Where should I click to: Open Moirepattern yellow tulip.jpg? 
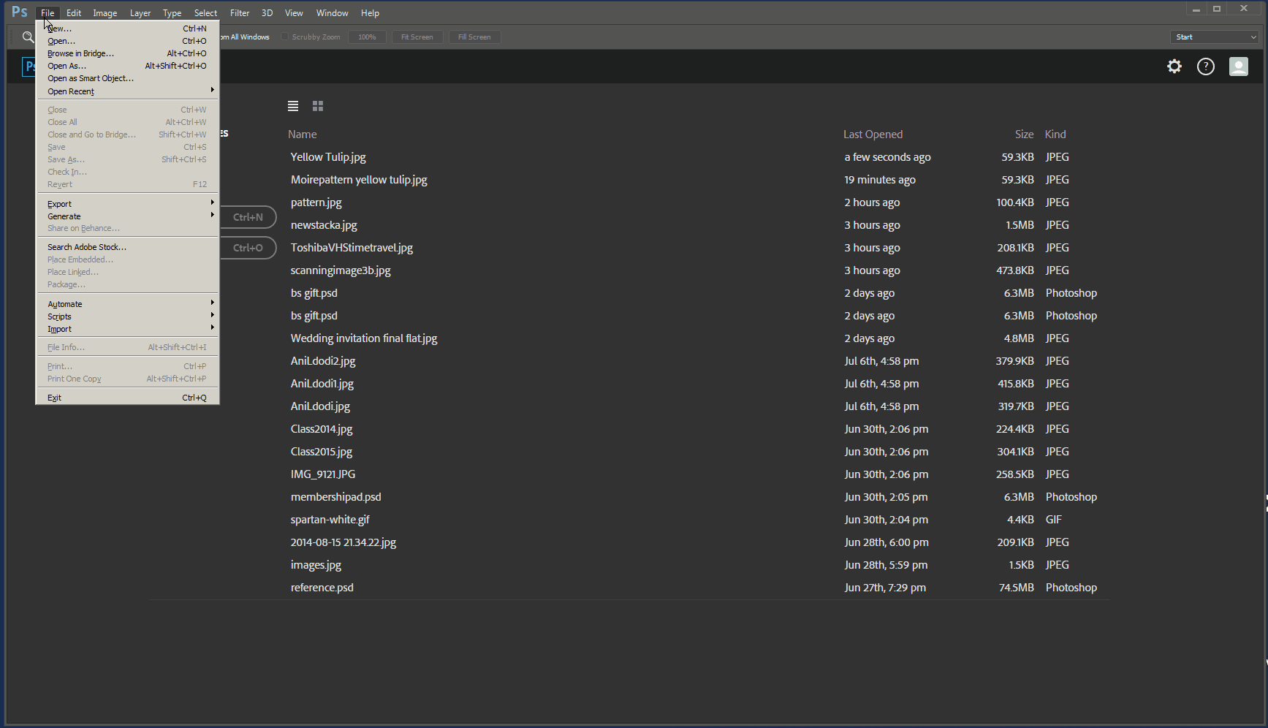pyautogui.click(x=359, y=180)
